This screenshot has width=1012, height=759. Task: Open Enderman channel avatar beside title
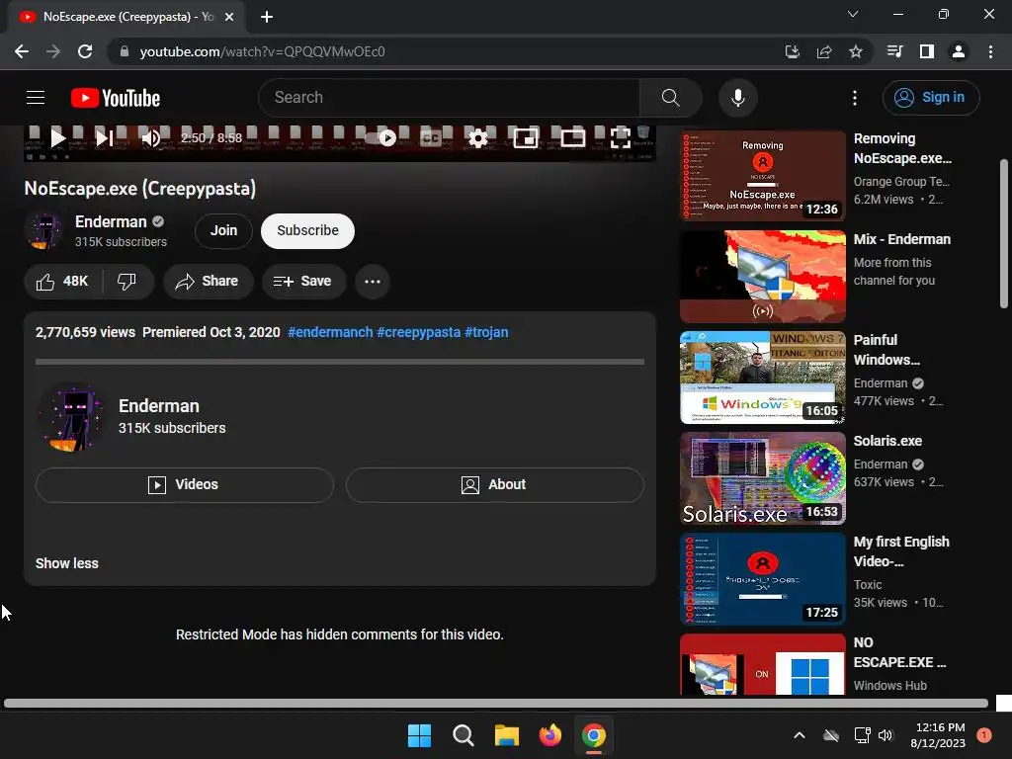click(x=43, y=229)
